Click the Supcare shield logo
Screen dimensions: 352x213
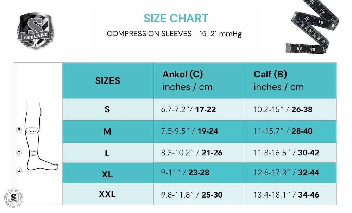35,31
